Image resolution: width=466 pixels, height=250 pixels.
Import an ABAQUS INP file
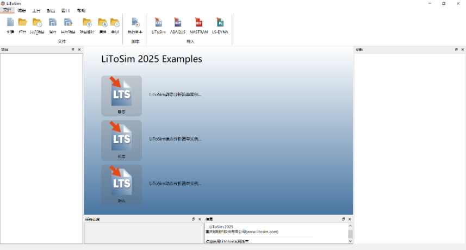[x=178, y=23]
